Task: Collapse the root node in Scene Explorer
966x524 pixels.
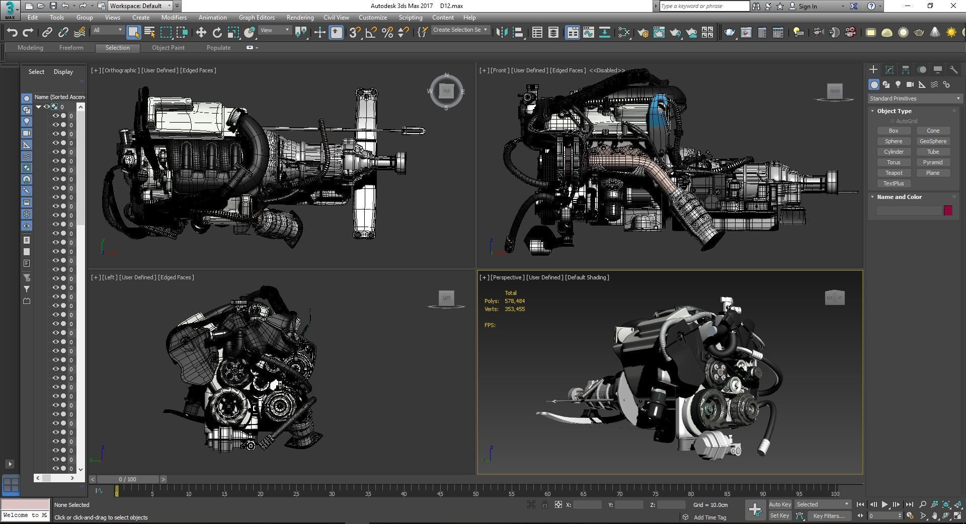Action: point(38,107)
